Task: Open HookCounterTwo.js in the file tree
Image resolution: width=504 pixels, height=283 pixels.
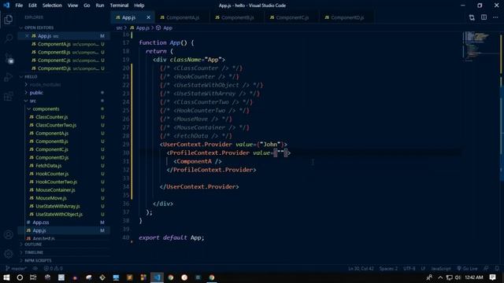Action: (x=56, y=182)
